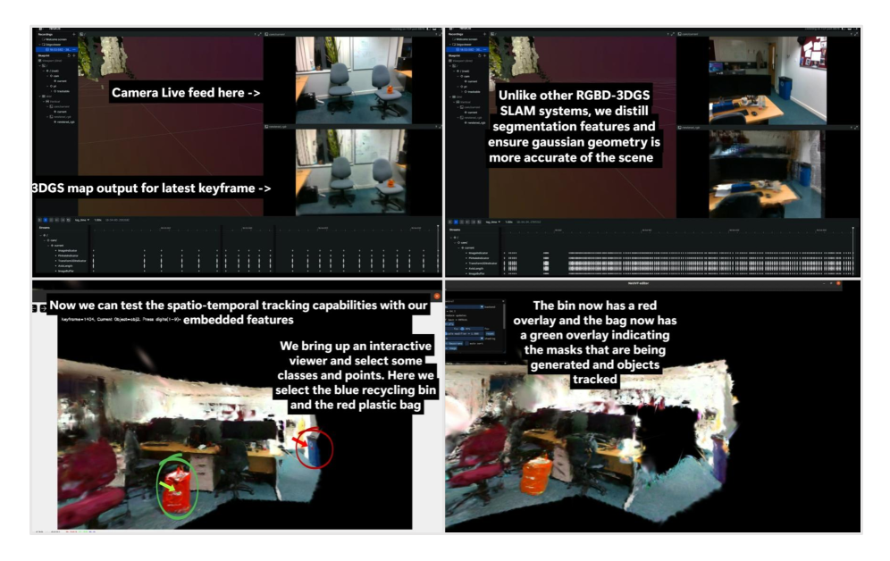The height and width of the screenshot is (561, 890).
Task: Select ImageBuffer stream in Camera Live feed panel
Action: point(65,272)
